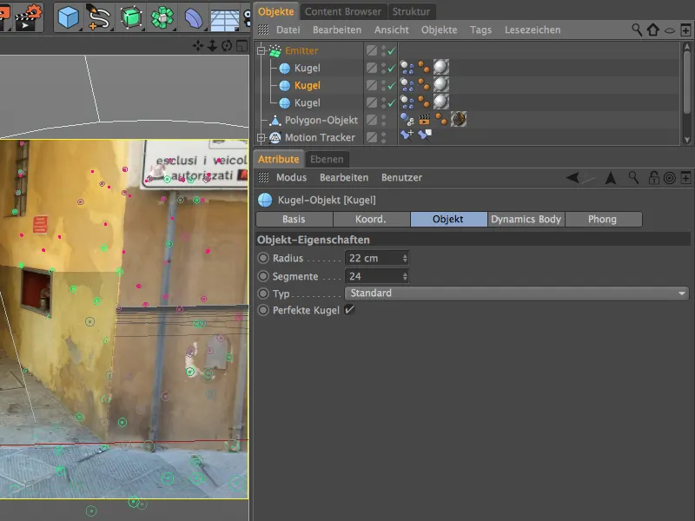Click the home icon in Objekte manager

653,30
